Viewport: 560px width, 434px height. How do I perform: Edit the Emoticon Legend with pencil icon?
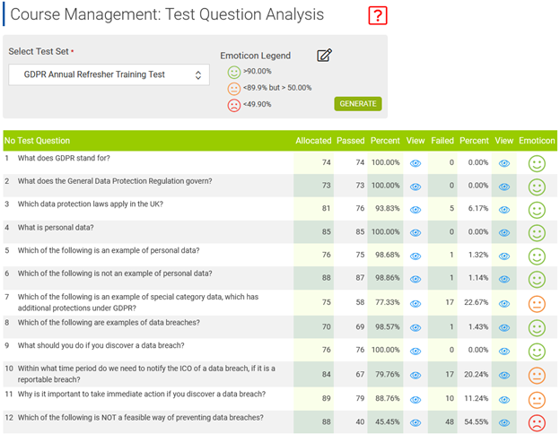click(325, 56)
